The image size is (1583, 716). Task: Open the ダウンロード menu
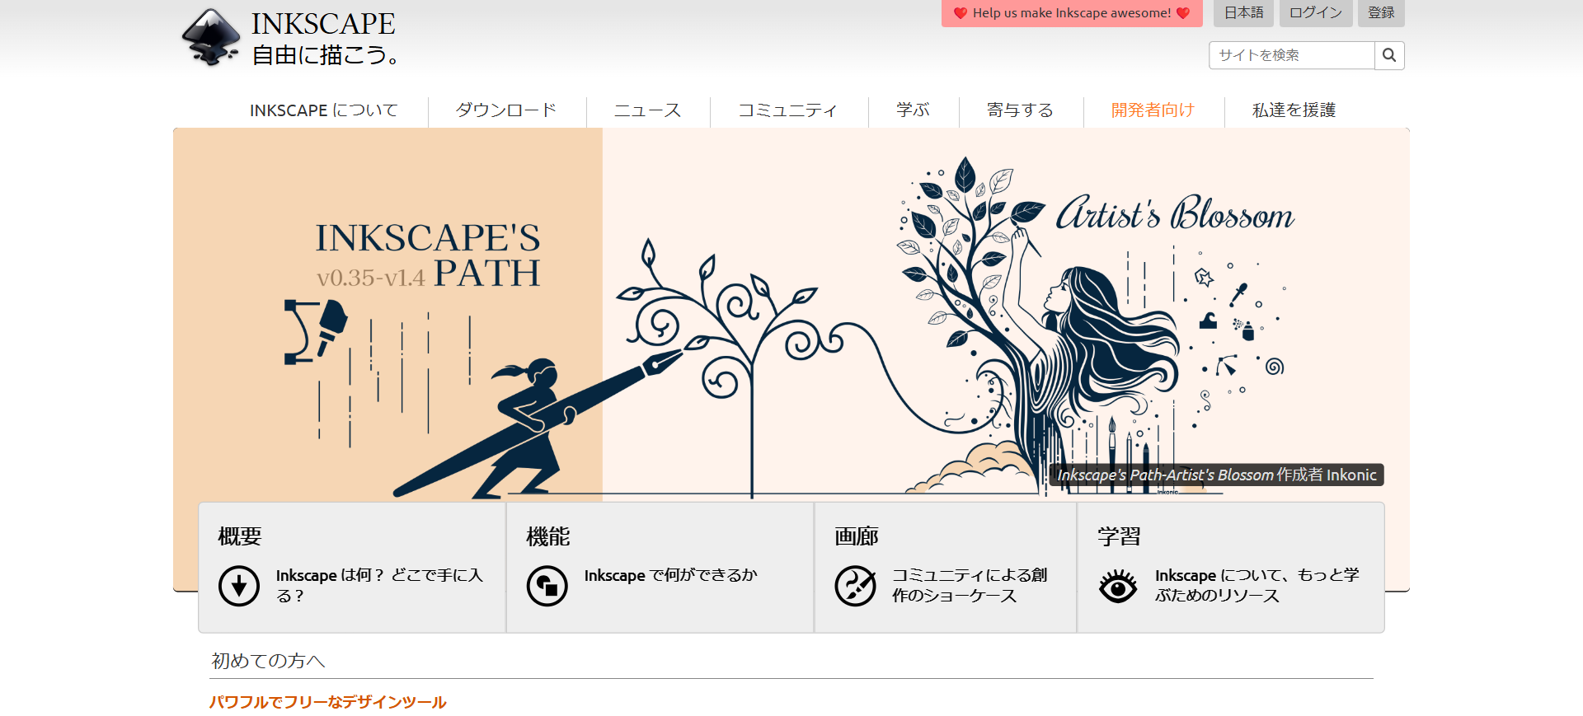tap(506, 110)
